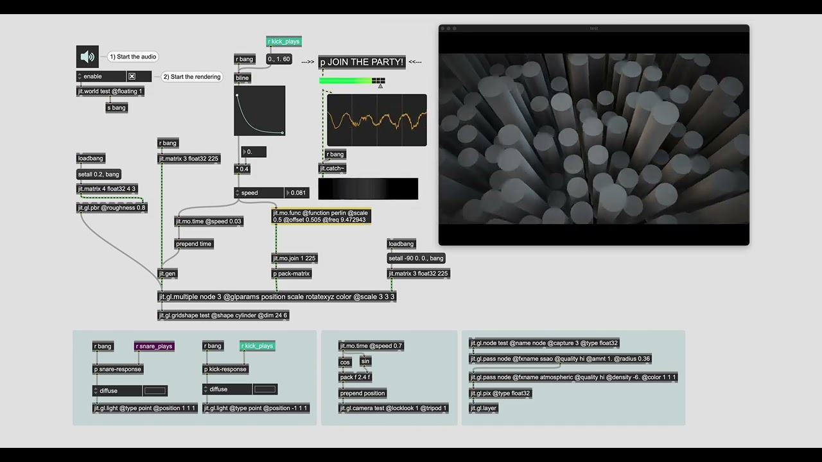Click the cos message box

pyautogui.click(x=345, y=362)
